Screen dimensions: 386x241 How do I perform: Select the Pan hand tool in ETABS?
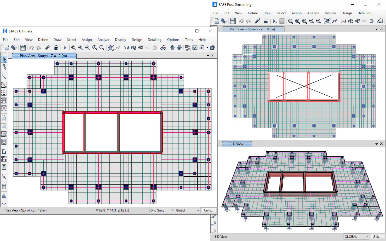tap(111, 48)
